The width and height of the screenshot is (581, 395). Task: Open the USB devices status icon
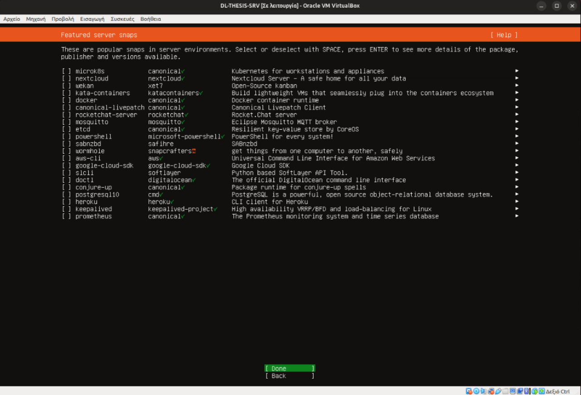[x=498, y=391]
